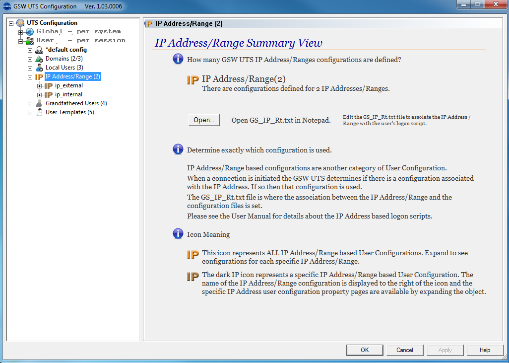The width and height of the screenshot is (509, 363).
Task: Expand the Domains (2/3) node
Action: click(30, 59)
